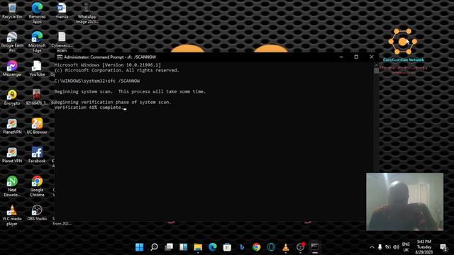Click the 'Microsoft Windows [Version 10.0.21996.1]' line

[107, 65]
